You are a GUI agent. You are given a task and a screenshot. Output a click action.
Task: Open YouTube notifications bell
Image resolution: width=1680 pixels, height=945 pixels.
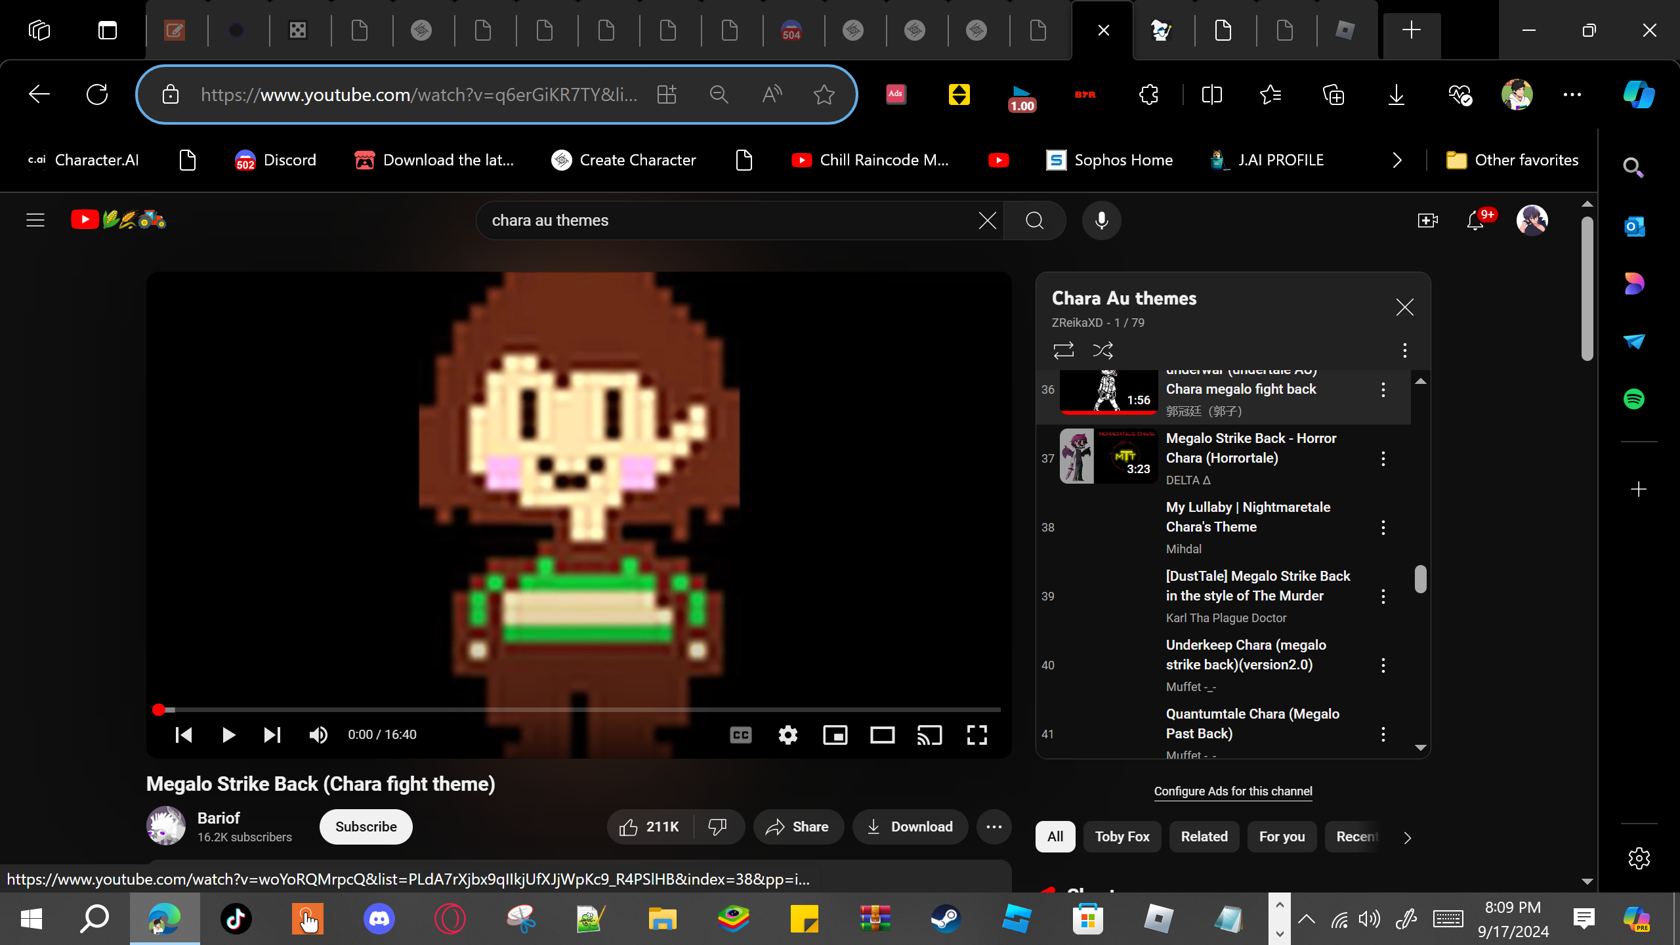click(1475, 220)
